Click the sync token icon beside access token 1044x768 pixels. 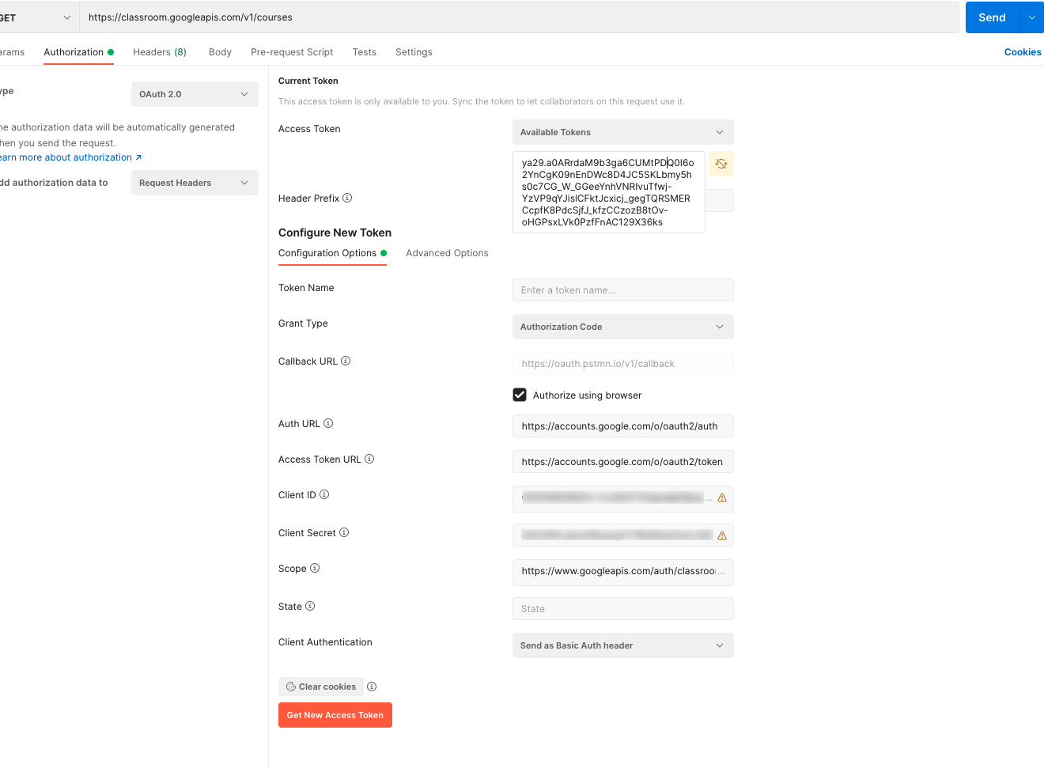coord(721,164)
